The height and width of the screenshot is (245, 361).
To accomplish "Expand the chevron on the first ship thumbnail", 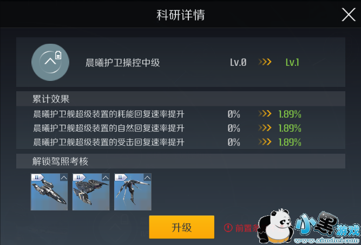I will pos(64,178).
